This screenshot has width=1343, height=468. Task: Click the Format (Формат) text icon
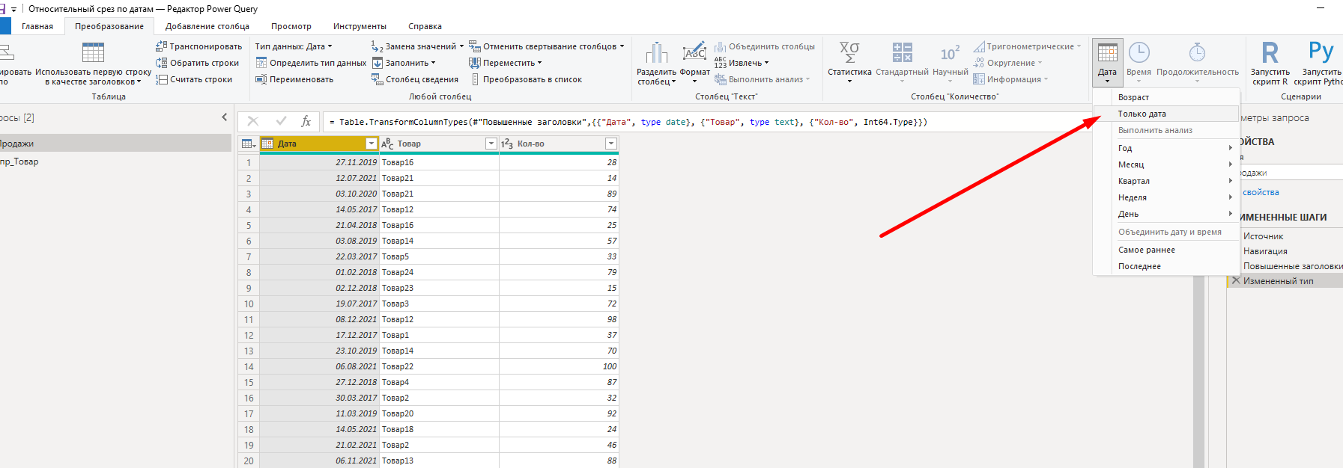click(694, 52)
